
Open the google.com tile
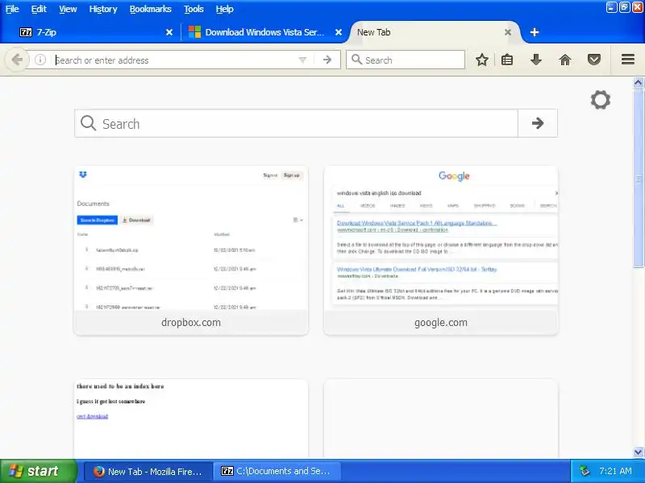pyautogui.click(x=441, y=250)
